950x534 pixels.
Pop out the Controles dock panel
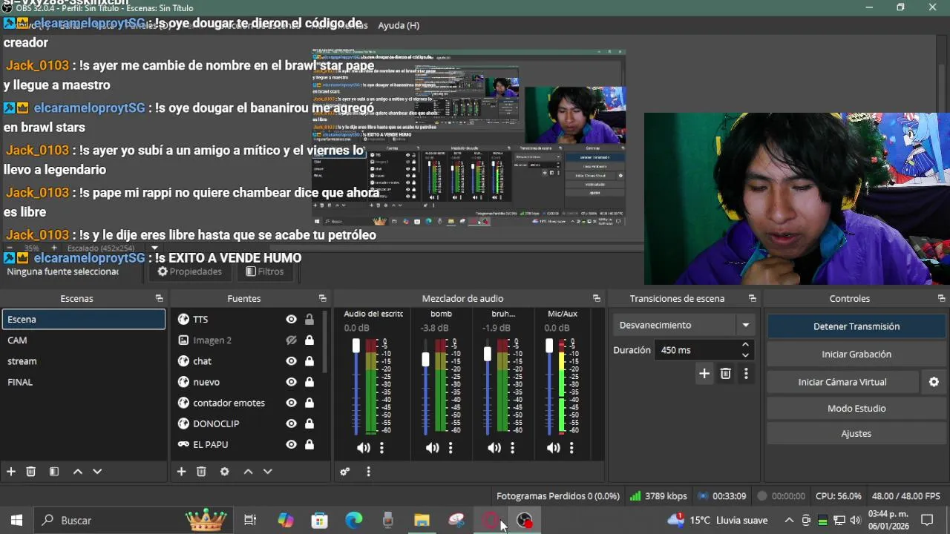[941, 298]
